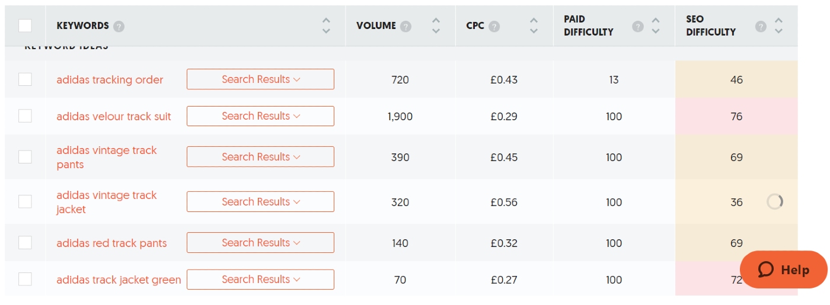
Task: Click the SEO Difficulty help icon
Action: coord(761,27)
